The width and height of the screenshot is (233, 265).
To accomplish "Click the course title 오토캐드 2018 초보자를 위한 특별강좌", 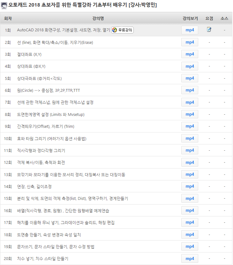I will pos(83,5).
